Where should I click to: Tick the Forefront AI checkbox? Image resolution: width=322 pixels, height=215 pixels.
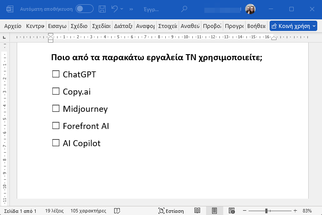(56, 126)
